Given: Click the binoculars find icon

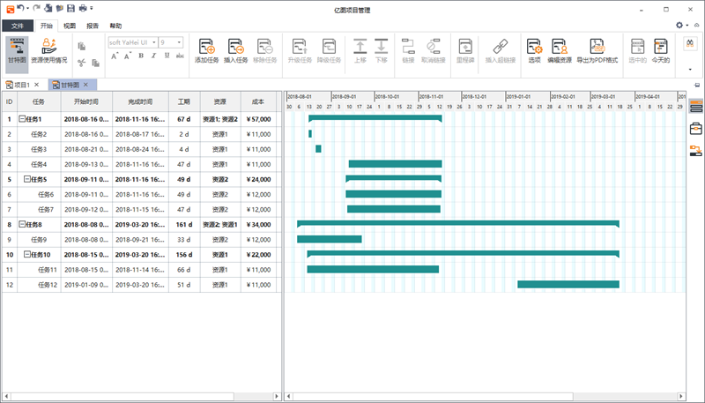Looking at the screenshot, I should coord(690,43).
